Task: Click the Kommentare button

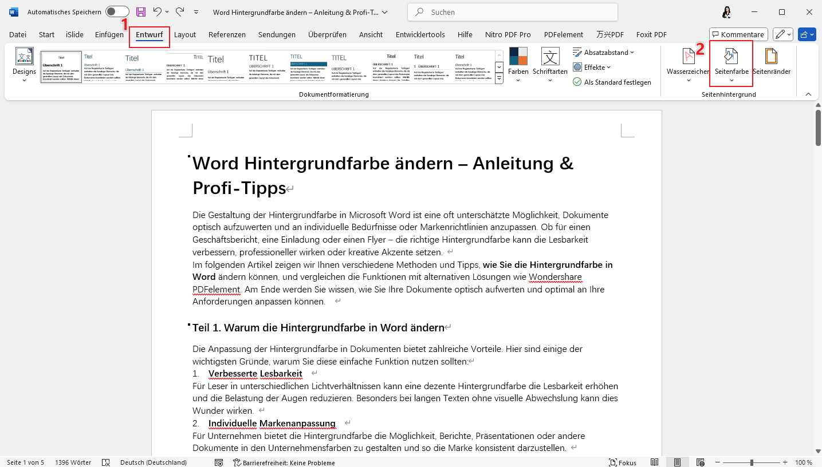Action: tap(738, 34)
